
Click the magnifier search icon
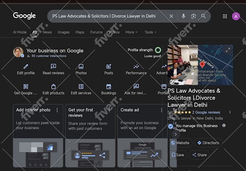point(204,16)
